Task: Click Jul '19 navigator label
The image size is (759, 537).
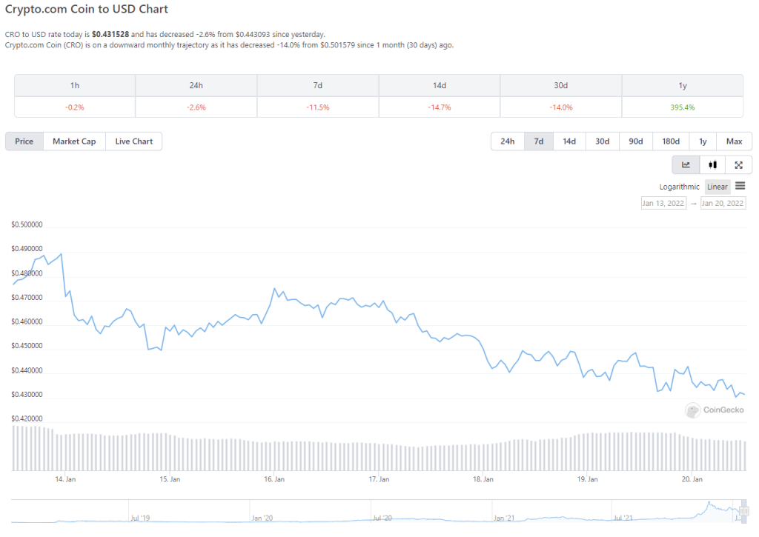Action: click(x=140, y=518)
